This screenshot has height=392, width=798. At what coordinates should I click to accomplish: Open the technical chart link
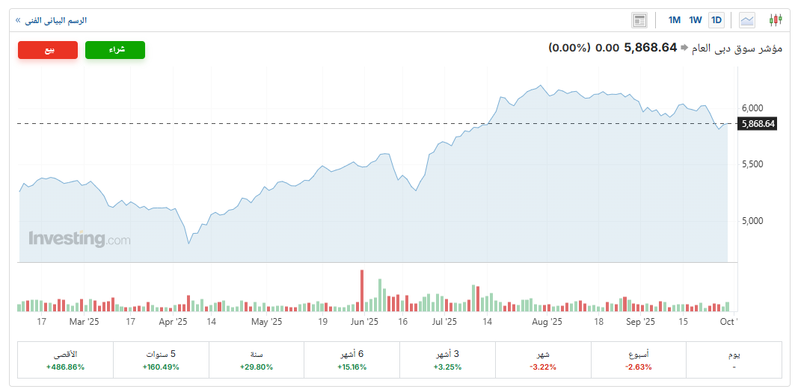coord(51,20)
